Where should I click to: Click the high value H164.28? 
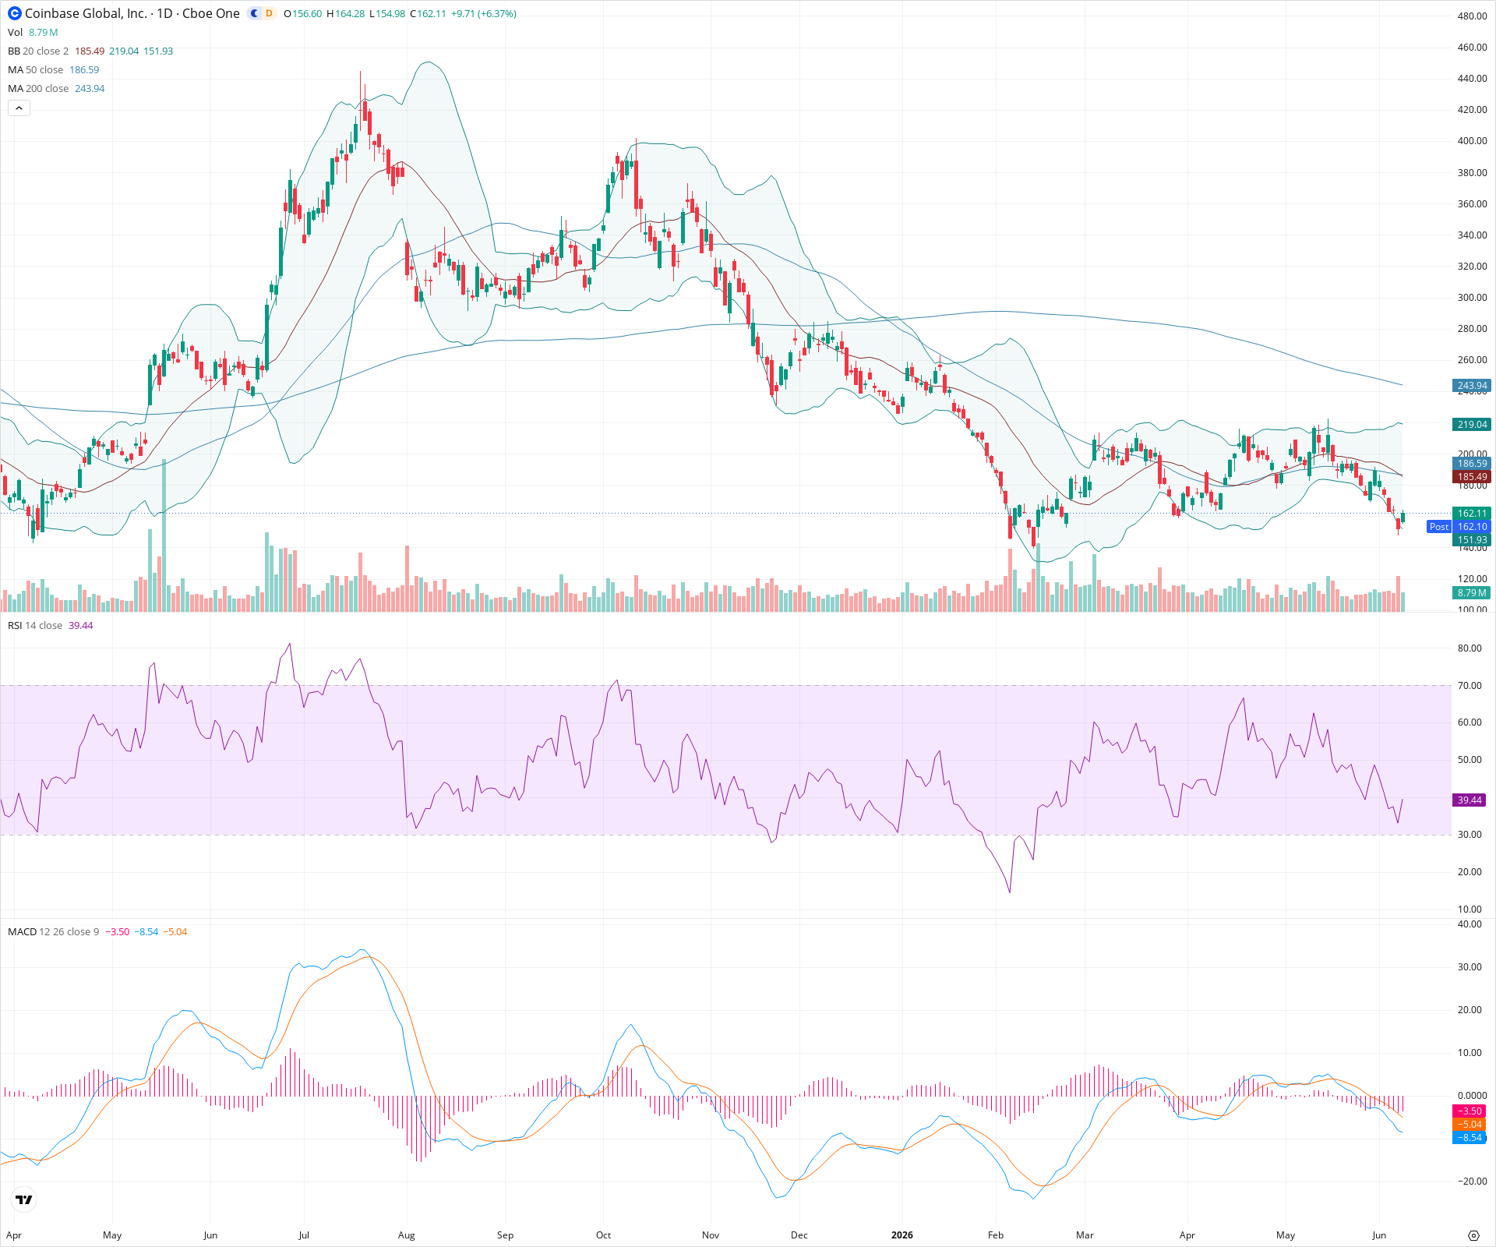click(x=345, y=14)
